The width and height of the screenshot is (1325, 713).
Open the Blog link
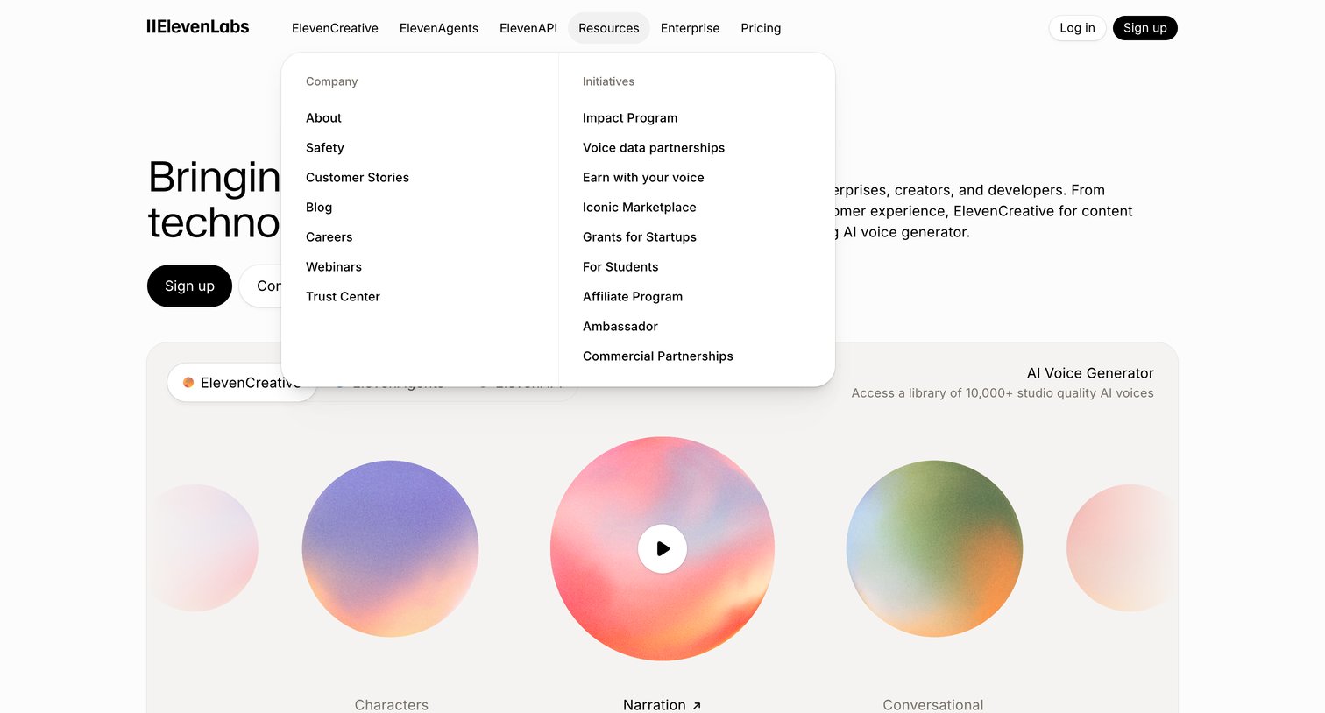pyautogui.click(x=319, y=207)
